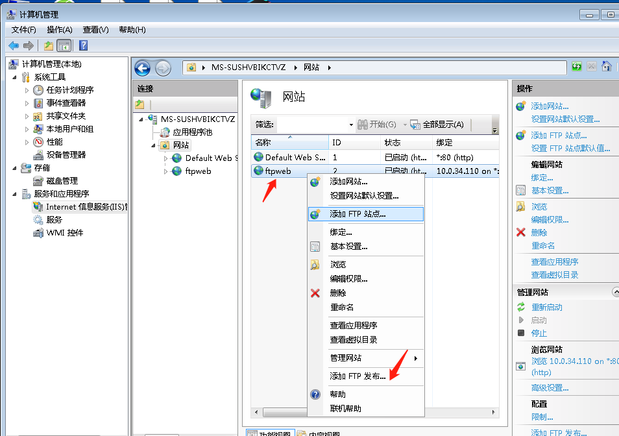
Task: Click the blue help icon in the context menu
Action: coord(315,394)
